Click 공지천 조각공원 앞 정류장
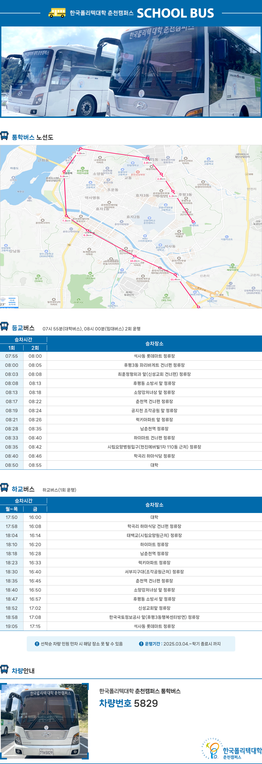Viewport: 262px width, 764px height. tap(154, 411)
